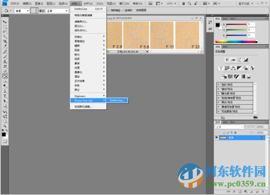
Task: Select the Pen tool
Action: point(5,91)
